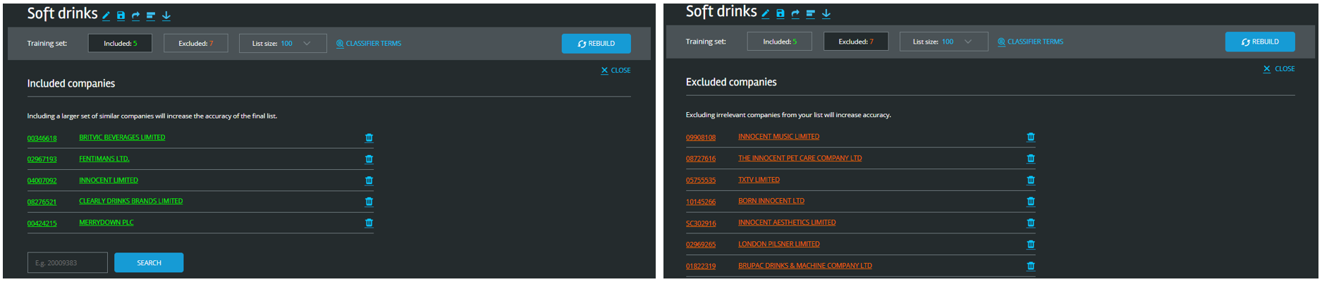Switch to 'Included: 5' tab in Excluded companies panel
This screenshot has width=1322, height=282.
pyautogui.click(x=780, y=42)
